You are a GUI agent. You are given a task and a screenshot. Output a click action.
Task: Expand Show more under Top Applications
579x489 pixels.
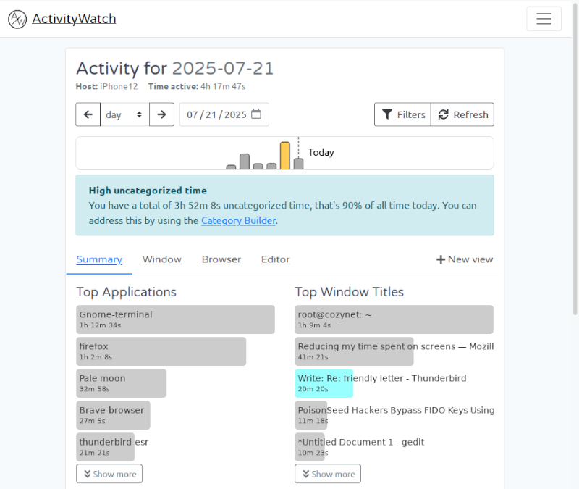pos(109,474)
